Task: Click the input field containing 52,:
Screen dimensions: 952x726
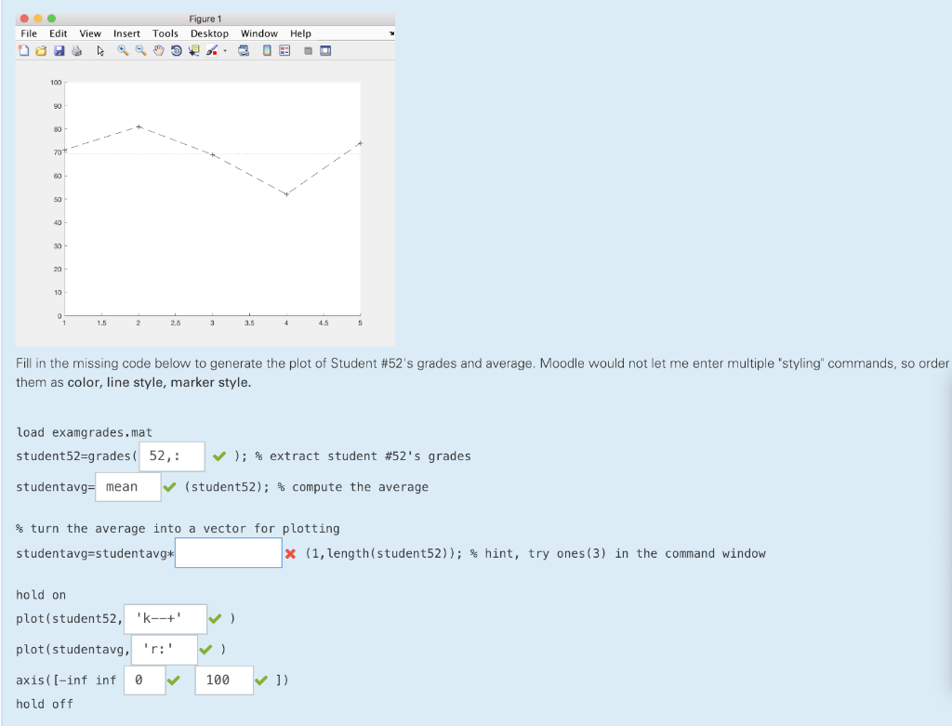Action: 172,456
